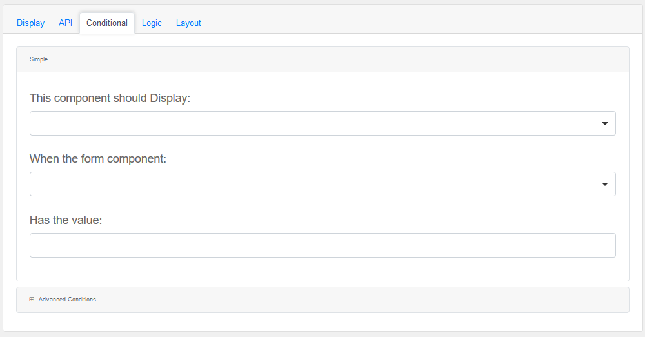
Task: Click the 'Has the value:' label
Action: tap(66, 220)
